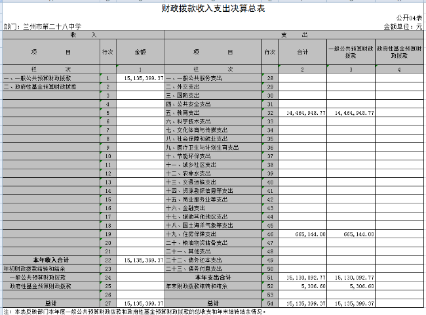Select 二十三、债务付息支出 cell

click(x=213, y=269)
